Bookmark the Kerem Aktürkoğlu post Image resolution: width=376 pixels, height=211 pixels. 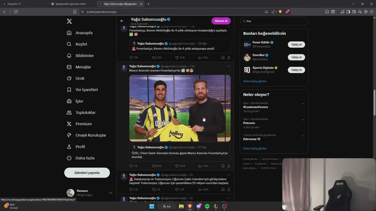[223, 57]
